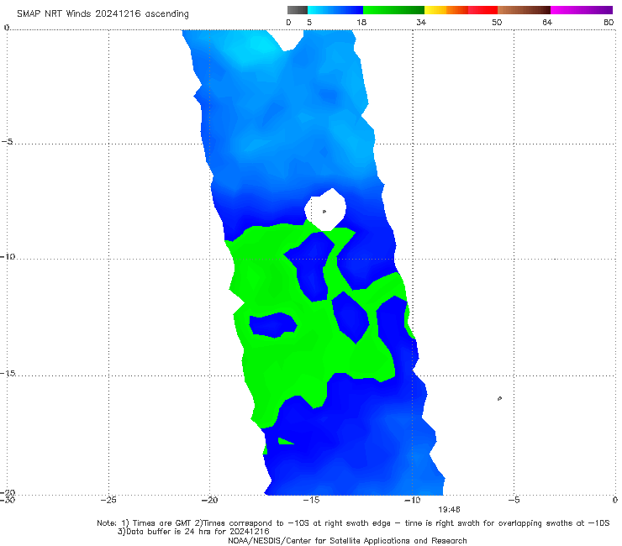The height and width of the screenshot is (546, 622).
Task: Click the color bar label '50'
Action: point(497,22)
